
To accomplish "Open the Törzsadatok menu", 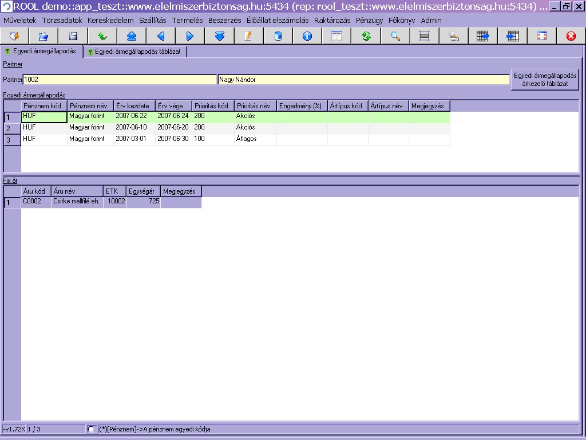I will (62, 20).
